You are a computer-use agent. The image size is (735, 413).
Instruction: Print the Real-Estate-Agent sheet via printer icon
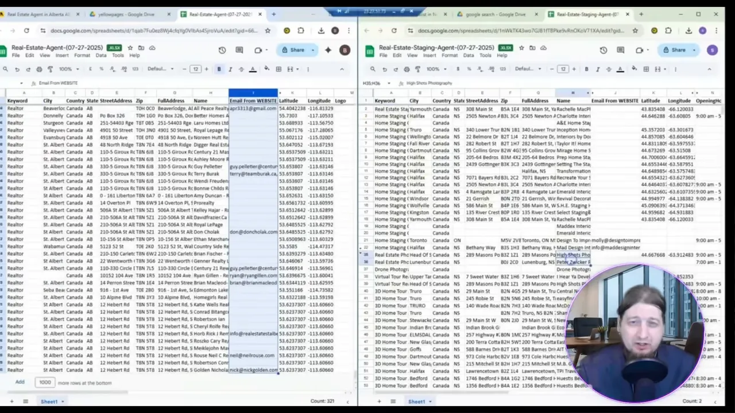pyautogui.click(x=39, y=69)
